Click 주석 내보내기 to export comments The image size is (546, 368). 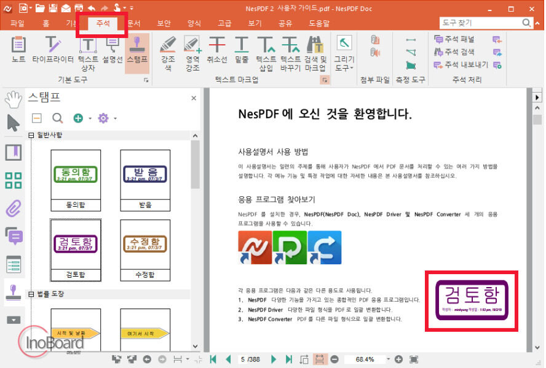[x=461, y=65]
